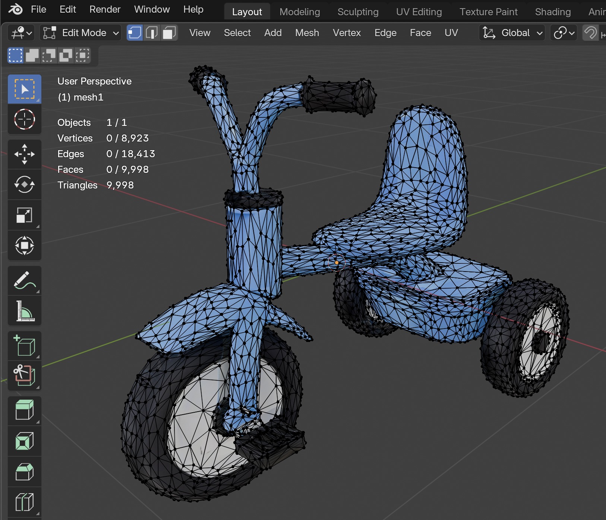The width and height of the screenshot is (606, 520).
Task: Open the transform pivot point dropdown
Action: click(x=564, y=33)
